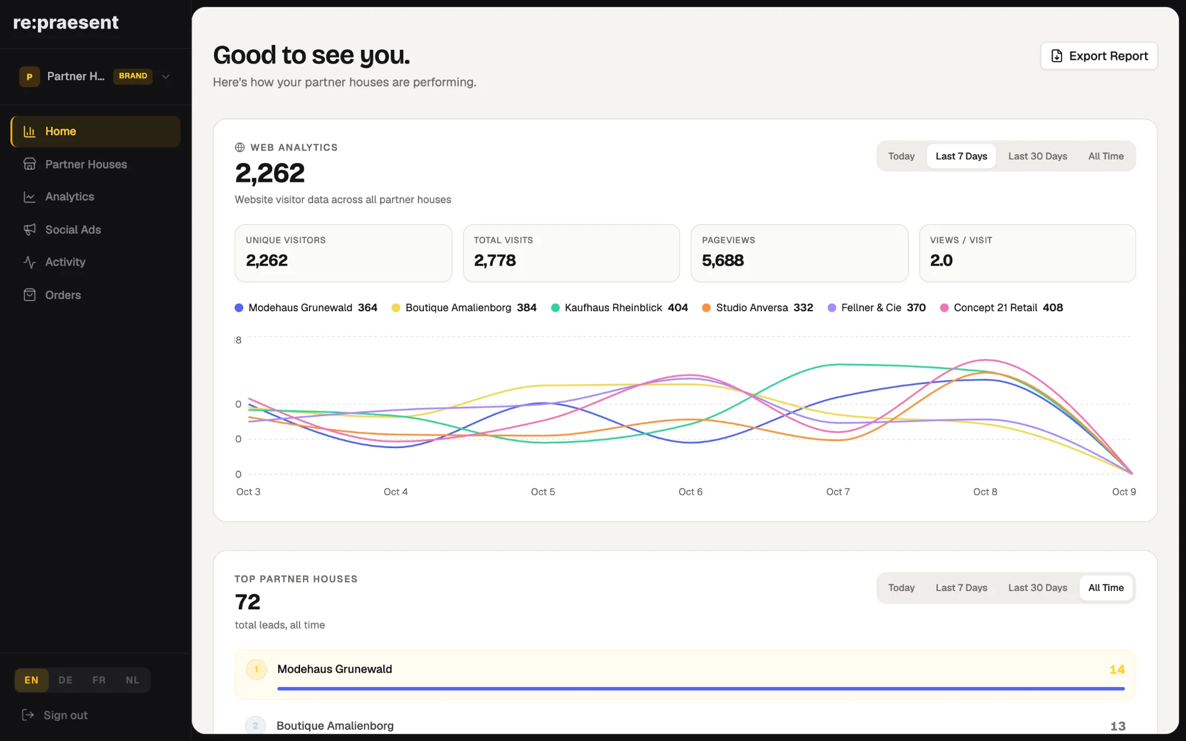
Task: Toggle Studio Anversa orange legend dot
Action: pyautogui.click(x=706, y=308)
